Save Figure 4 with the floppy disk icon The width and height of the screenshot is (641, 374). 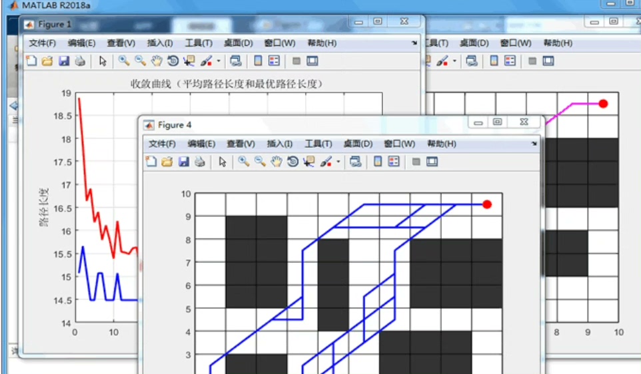pyautogui.click(x=183, y=161)
